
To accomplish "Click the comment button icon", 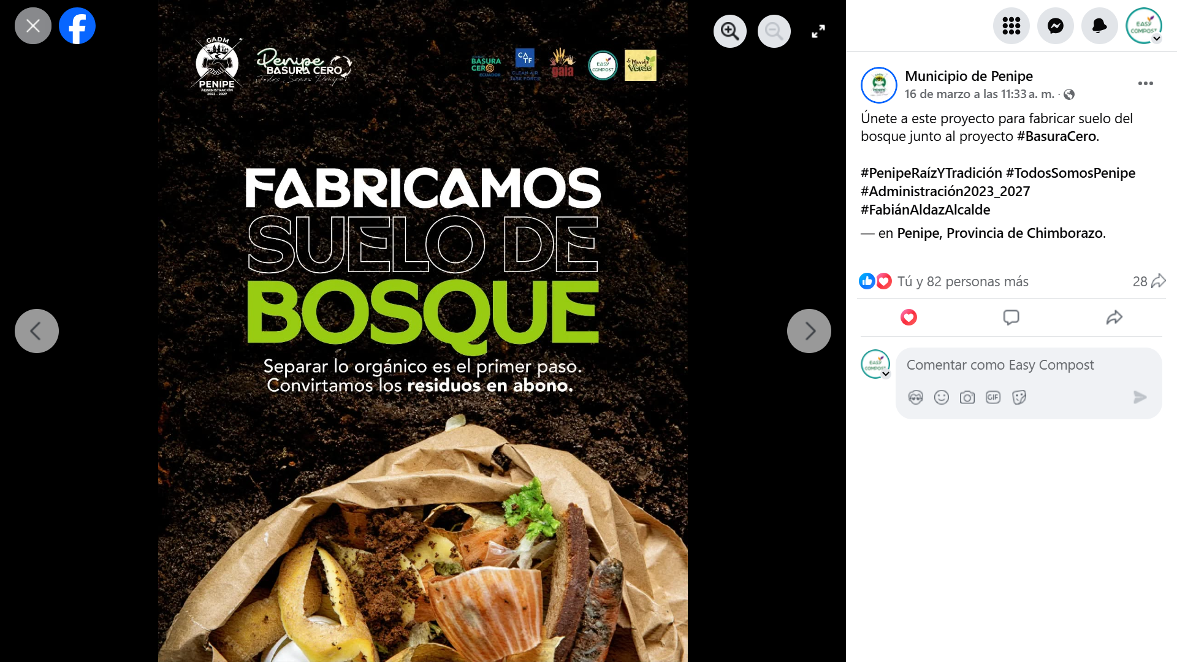I will pyautogui.click(x=1011, y=318).
